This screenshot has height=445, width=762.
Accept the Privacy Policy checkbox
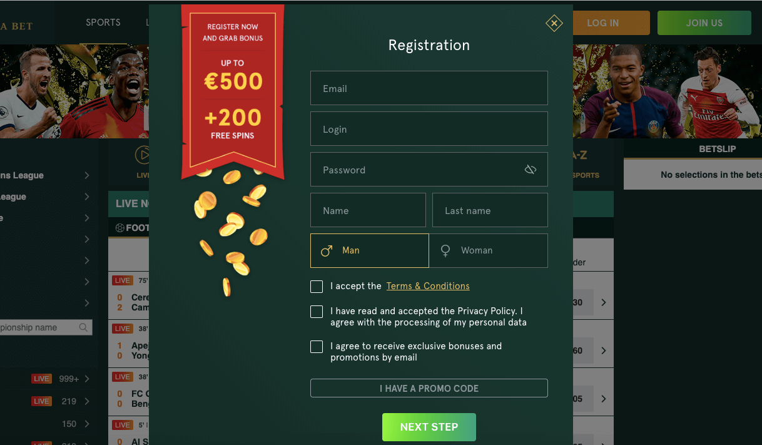(x=317, y=311)
